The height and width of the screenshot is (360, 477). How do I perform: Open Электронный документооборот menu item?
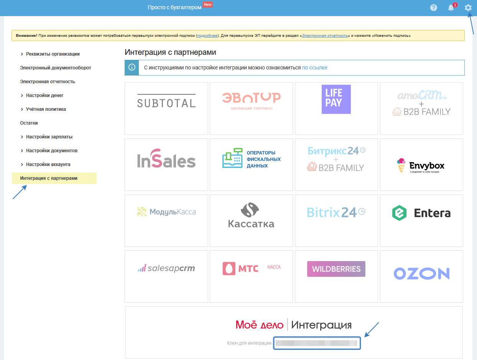[x=56, y=68]
